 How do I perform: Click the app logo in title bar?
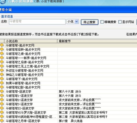click(x=3, y=2)
